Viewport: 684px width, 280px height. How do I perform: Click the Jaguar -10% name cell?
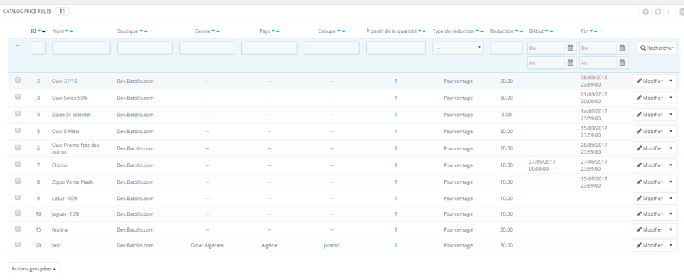pyautogui.click(x=66, y=214)
